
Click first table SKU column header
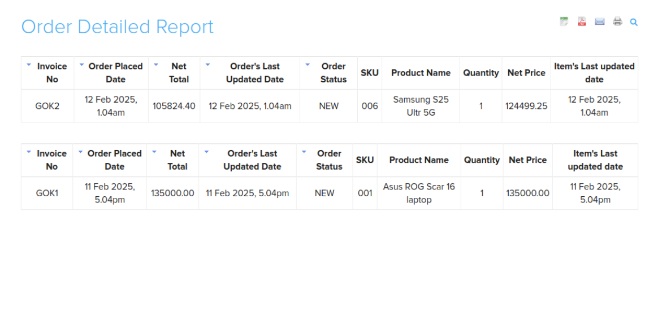click(370, 73)
